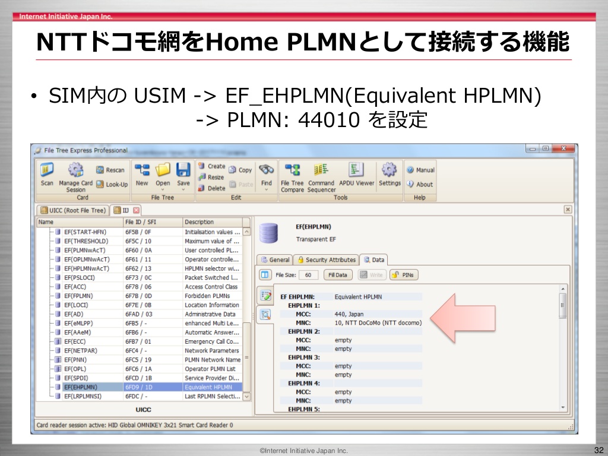Select EF(LRPLMNSI) tree item
The height and width of the screenshot is (456, 608).
click(x=83, y=396)
